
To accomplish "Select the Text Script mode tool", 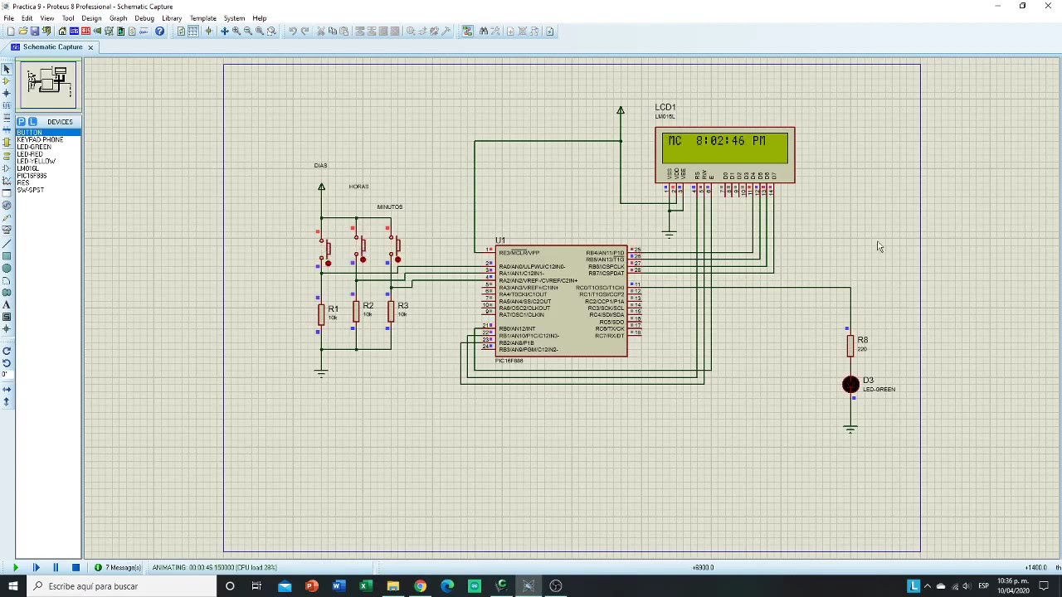I will [x=7, y=118].
